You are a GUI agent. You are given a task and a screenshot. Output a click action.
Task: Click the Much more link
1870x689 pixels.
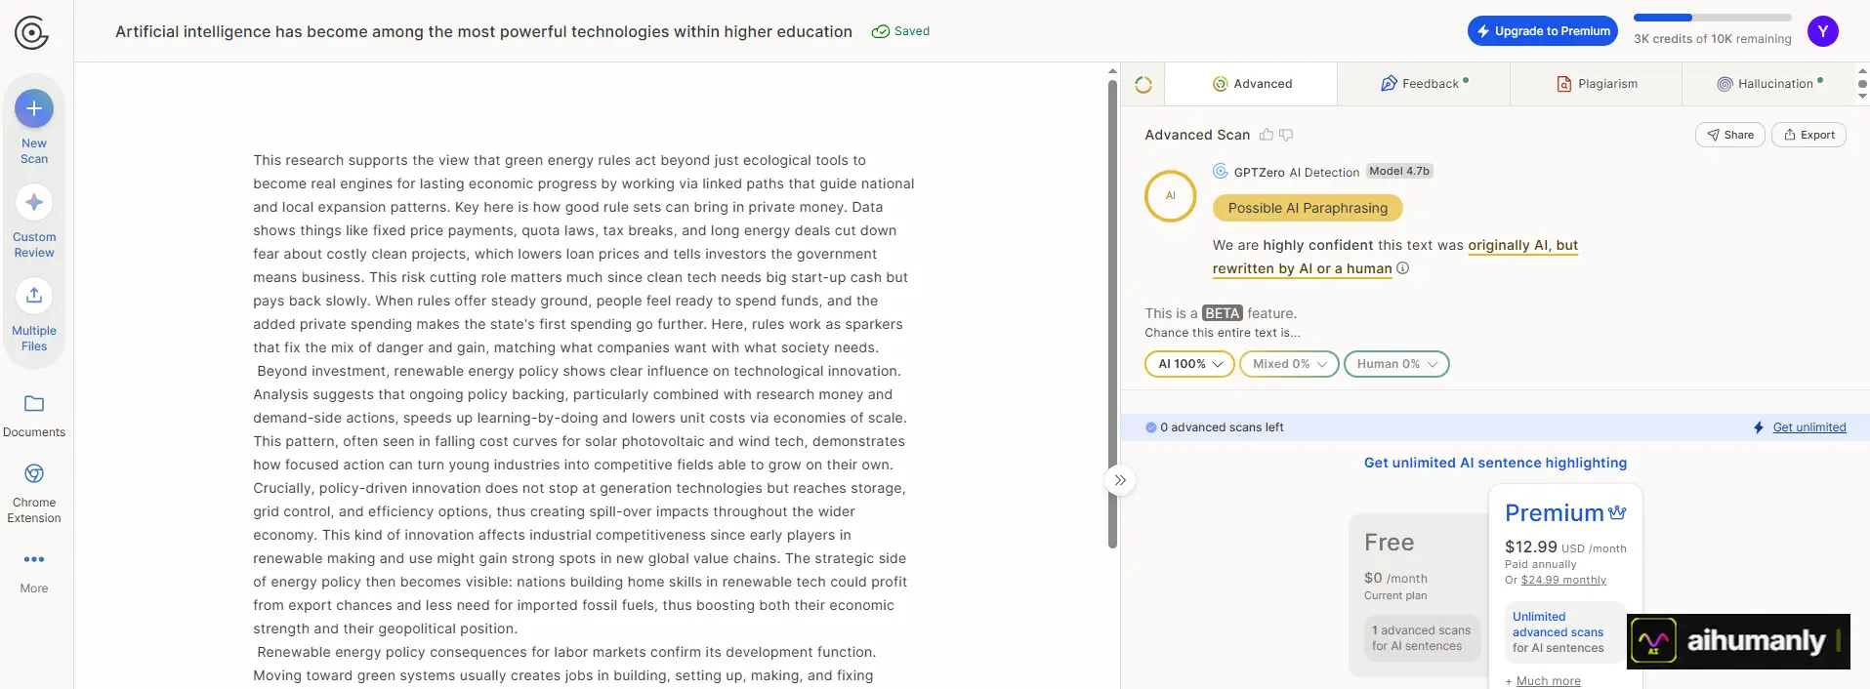pyautogui.click(x=1548, y=681)
